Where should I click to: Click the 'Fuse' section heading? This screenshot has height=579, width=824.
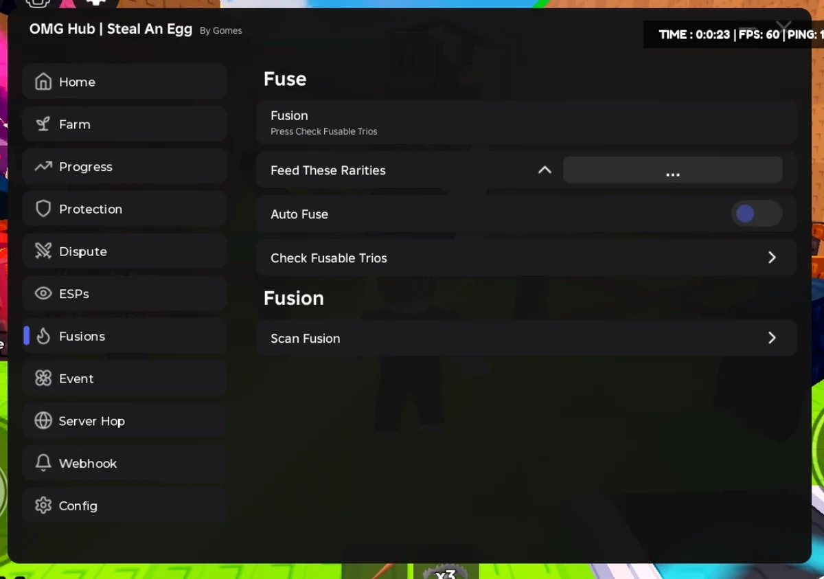pos(285,79)
